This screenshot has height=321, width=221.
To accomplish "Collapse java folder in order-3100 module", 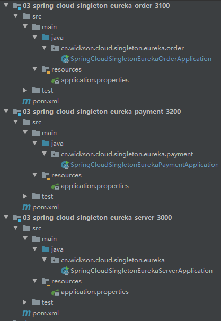I will click(x=35, y=37).
